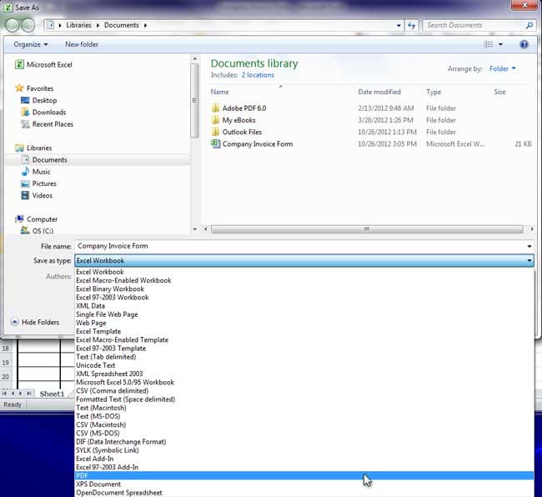Choose Text (Tab delimited) type
The height and width of the screenshot is (497, 542).
[304, 357]
